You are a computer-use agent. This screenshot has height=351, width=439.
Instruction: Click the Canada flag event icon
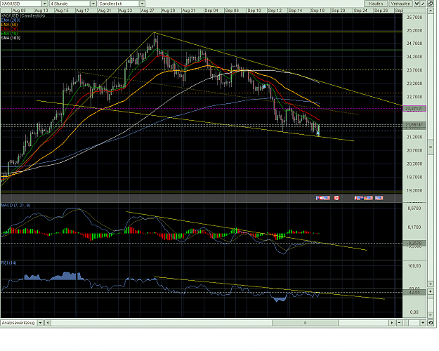336,198
